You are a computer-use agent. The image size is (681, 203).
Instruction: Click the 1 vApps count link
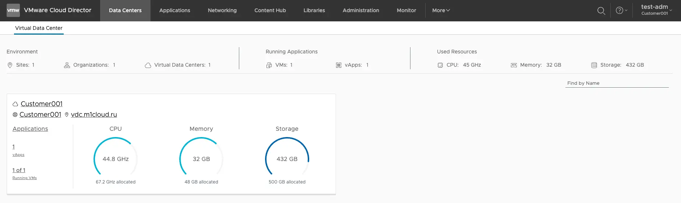[x=14, y=147]
